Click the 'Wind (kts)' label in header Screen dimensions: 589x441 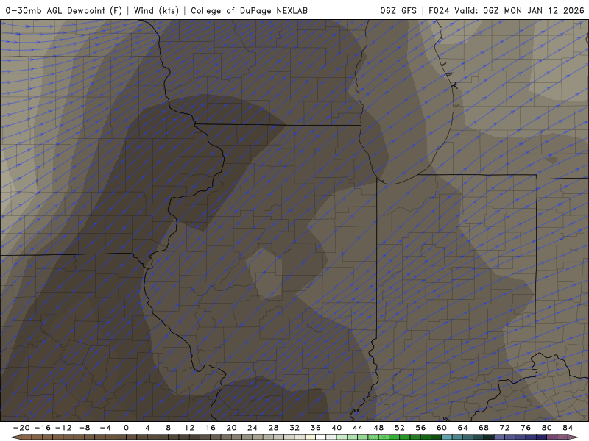pos(156,10)
